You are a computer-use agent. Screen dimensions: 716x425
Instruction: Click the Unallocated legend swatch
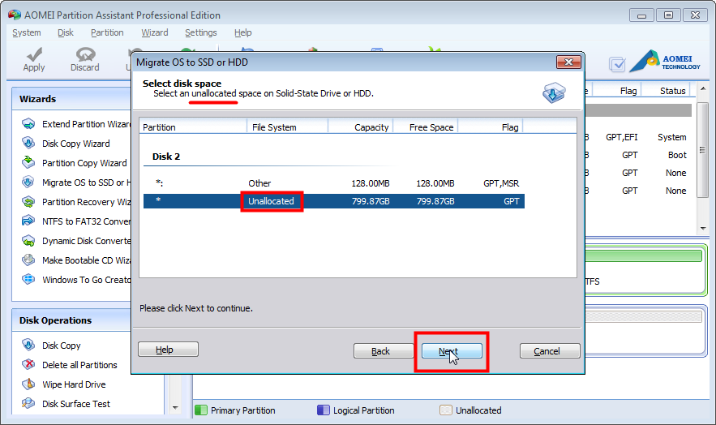tap(446, 410)
